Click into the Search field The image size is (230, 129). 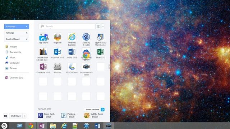[67, 26]
